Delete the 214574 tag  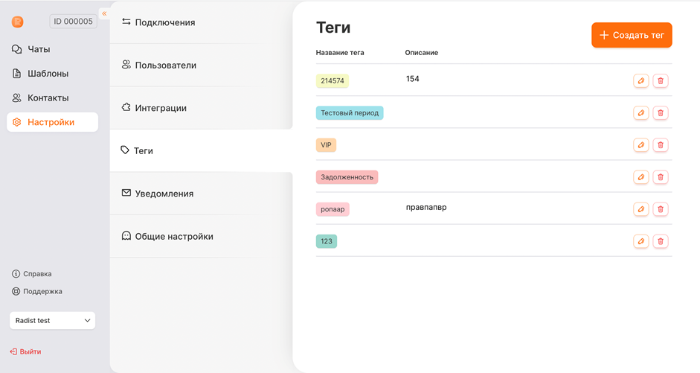tap(661, 81)
